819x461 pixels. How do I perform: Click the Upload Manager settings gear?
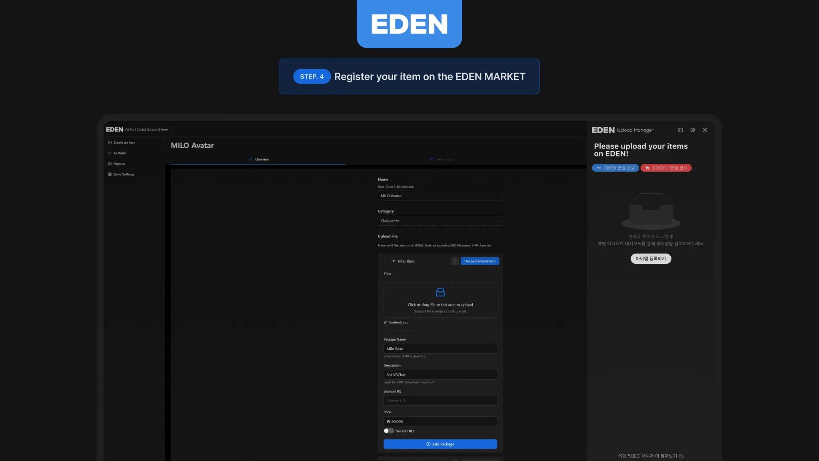click(693, 130)
